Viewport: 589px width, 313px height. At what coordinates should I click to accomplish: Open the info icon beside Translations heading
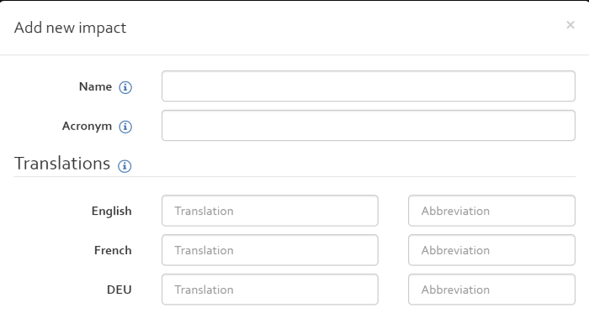(125, 165)
